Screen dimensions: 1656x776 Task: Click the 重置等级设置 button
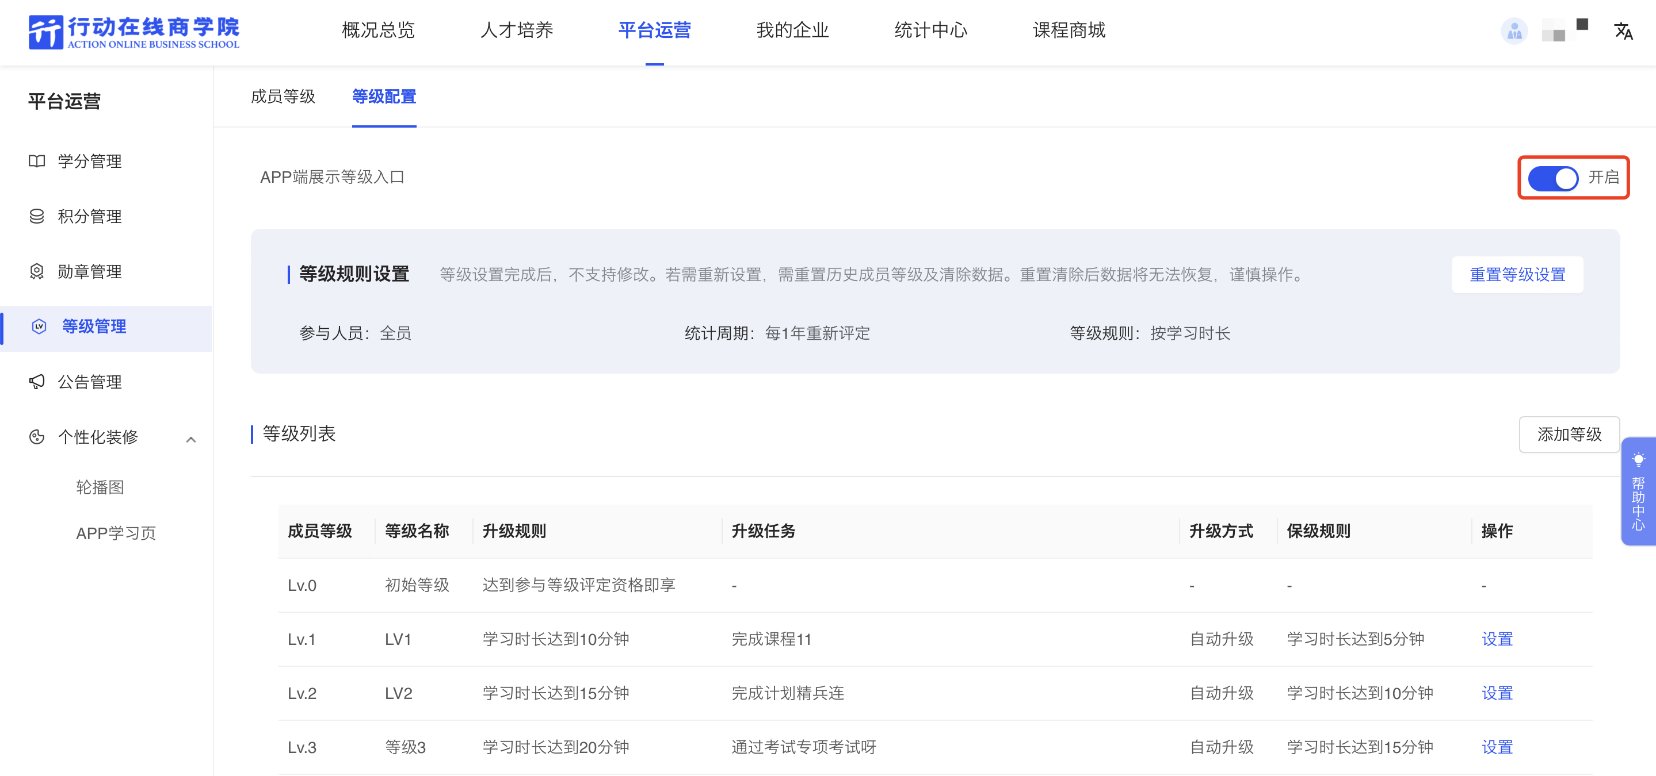1517,274
